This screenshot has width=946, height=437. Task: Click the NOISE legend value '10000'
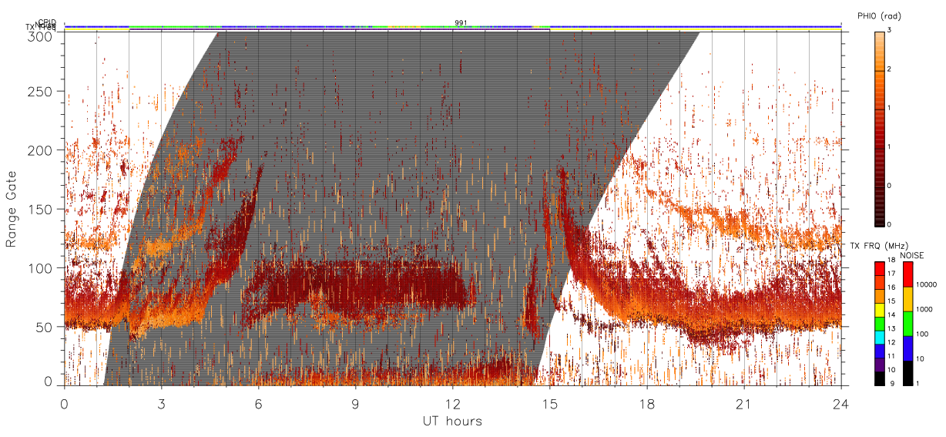[x=927, y=284]
